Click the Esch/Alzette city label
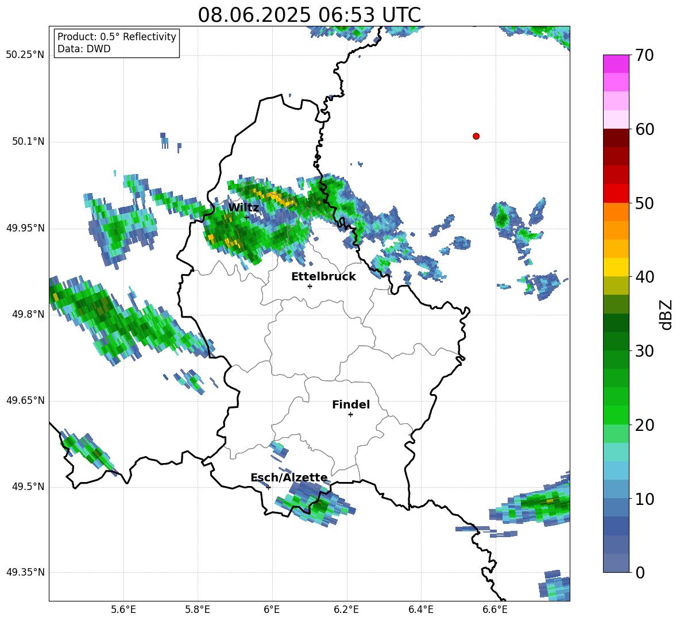 click(289, 477)
